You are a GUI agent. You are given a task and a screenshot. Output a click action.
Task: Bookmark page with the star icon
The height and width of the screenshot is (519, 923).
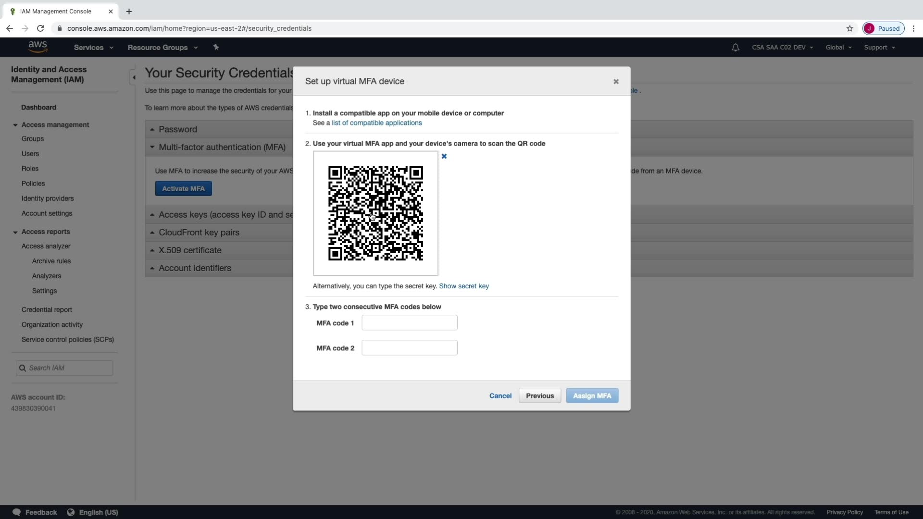pyautogui.click(x=849, y=28)
